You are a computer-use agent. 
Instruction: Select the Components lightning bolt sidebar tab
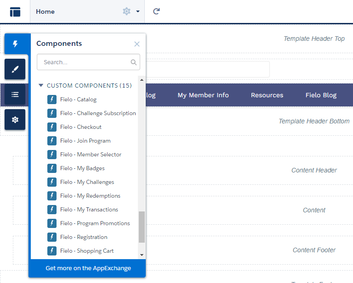coord(15,44)
